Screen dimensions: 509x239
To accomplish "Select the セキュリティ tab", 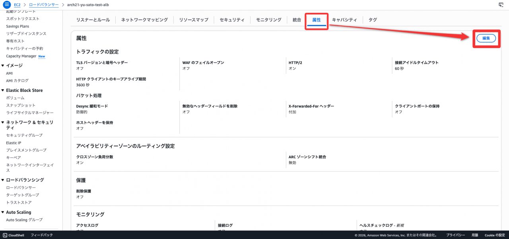I will tap(232, 20).
